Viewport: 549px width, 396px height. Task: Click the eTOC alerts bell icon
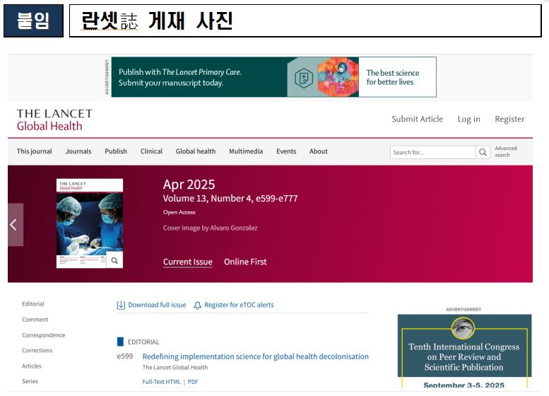point(198,305)
